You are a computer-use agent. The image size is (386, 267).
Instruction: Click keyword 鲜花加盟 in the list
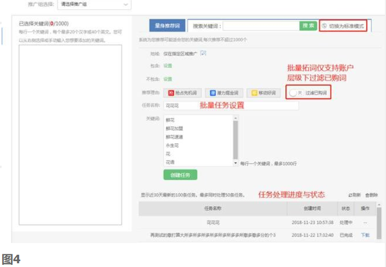point(174,128)
